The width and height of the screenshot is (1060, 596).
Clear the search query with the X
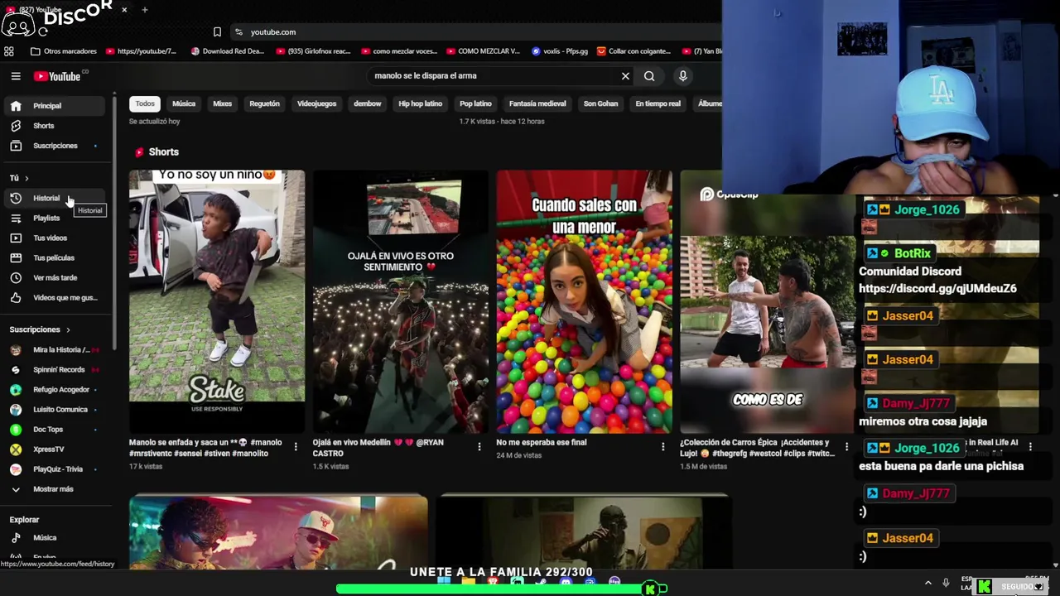click(x=625, y=76)
